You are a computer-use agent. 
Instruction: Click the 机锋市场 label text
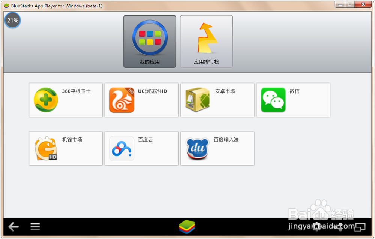pyautogui.click(x=72, y=140)
